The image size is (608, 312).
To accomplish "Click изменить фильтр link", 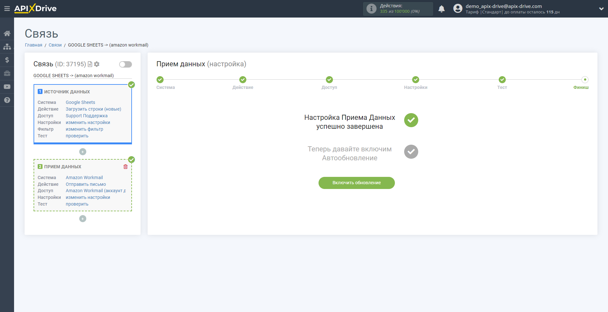I will pos(84,129).
